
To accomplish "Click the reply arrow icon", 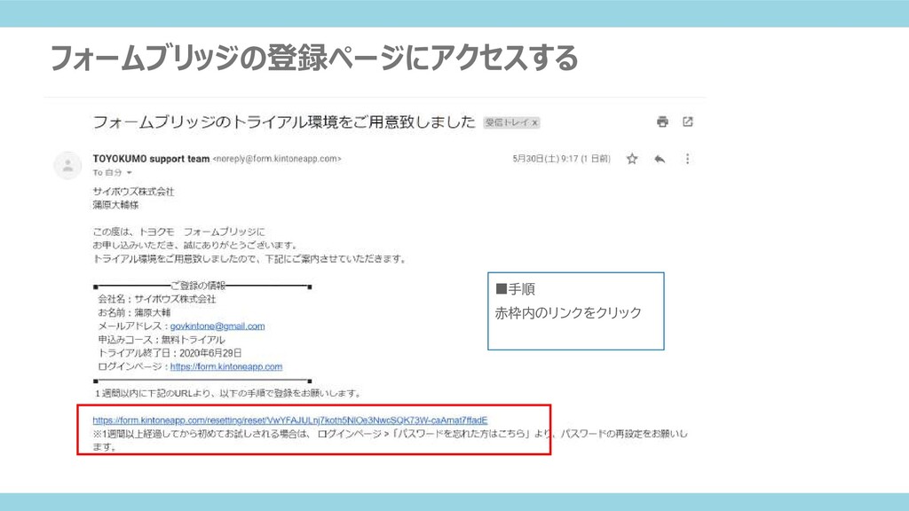I will 660,159.
